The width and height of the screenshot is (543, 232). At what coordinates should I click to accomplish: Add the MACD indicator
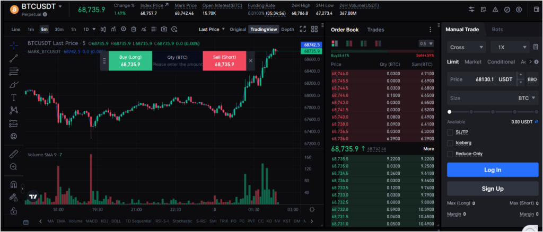[91, 221]
